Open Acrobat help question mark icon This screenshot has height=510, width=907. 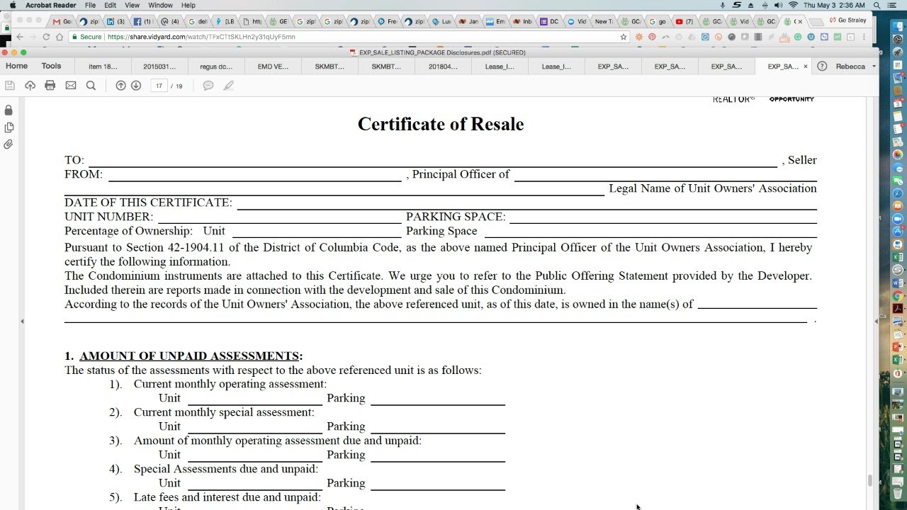tap(822, 67)
